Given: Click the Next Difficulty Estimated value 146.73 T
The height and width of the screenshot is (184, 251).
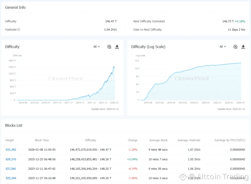Looking at the screenshot, I should pos(228,21).
